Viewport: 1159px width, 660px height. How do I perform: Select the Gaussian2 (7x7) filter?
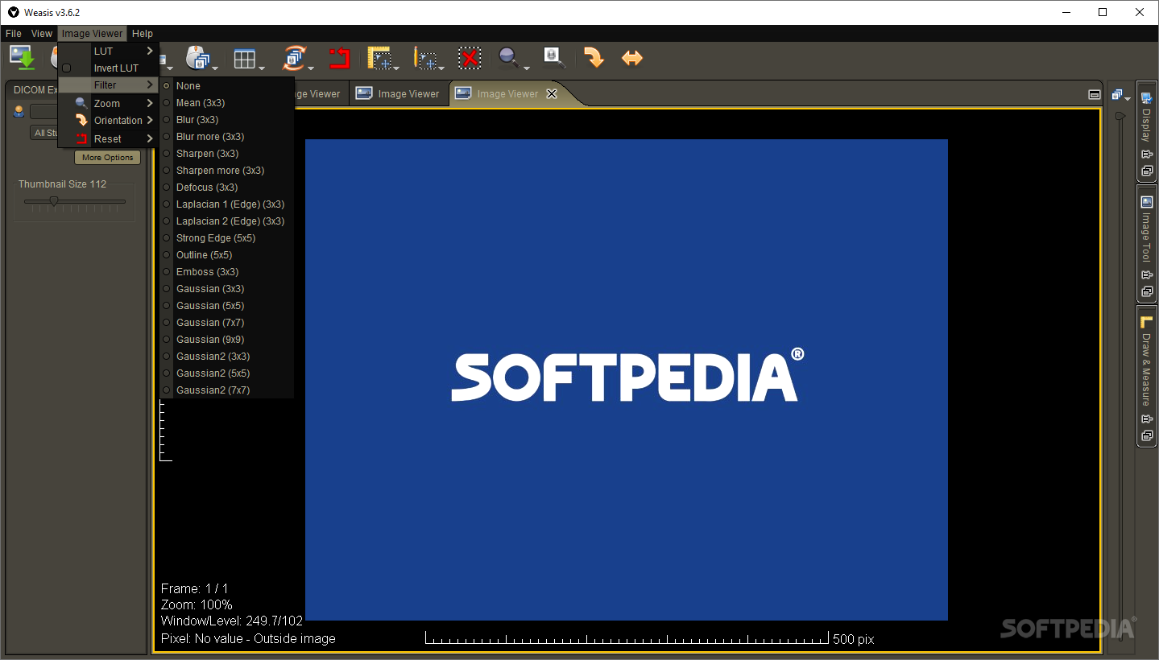(227, 390)
